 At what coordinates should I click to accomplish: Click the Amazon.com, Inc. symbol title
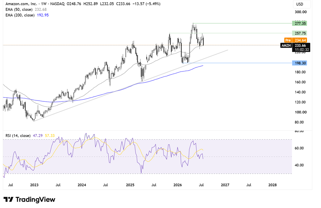click(x=21, y=4)
